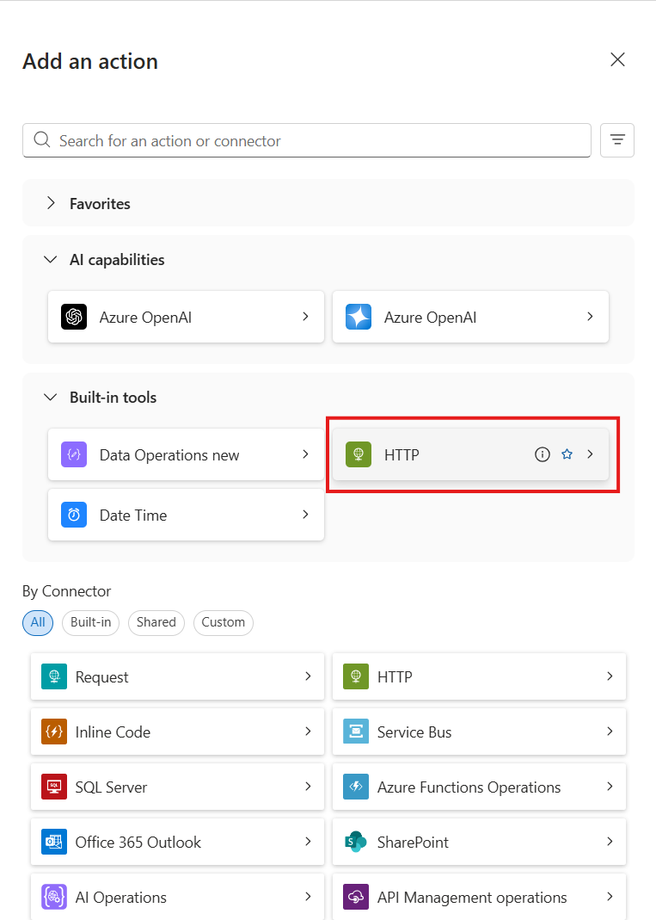Open chevron of black-logo Azure OpenAI card
Image resolution: width=656 pixels, height=920 pixels.
click(x=305, y=317)
